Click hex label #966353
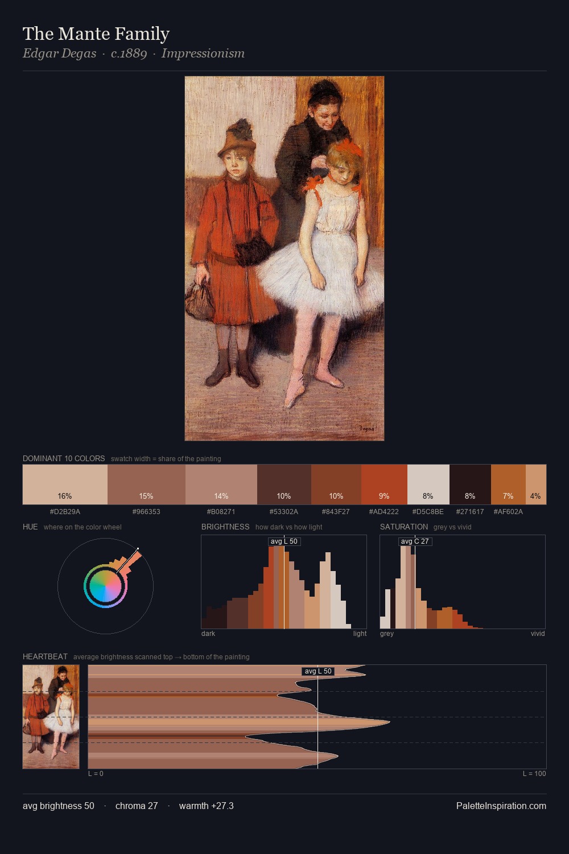Viewport: 569px width, 854px height. point(146,512)
